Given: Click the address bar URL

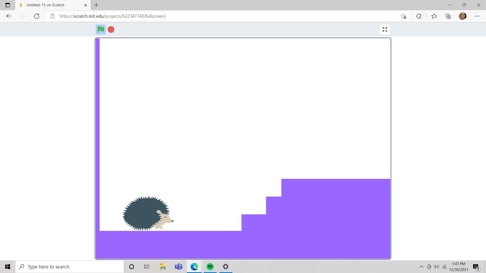Looking at the screenshot, I should click(113, 16).
